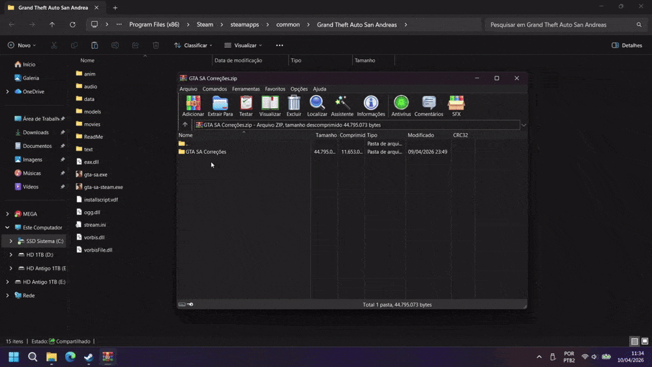Expand the SSD Sistema (C:) node
Viewport: 652px width, 367px height.
tap(11, 241)
